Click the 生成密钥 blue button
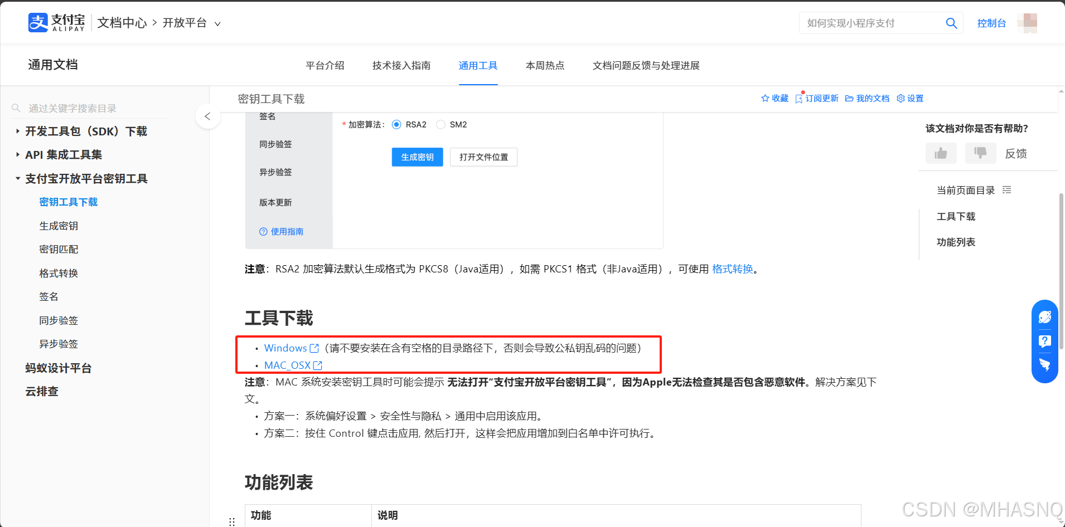 pos(417,157)
